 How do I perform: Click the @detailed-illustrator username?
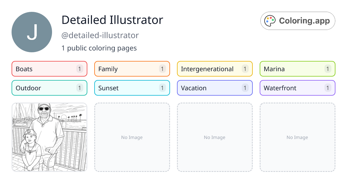[x=100, y=35]
